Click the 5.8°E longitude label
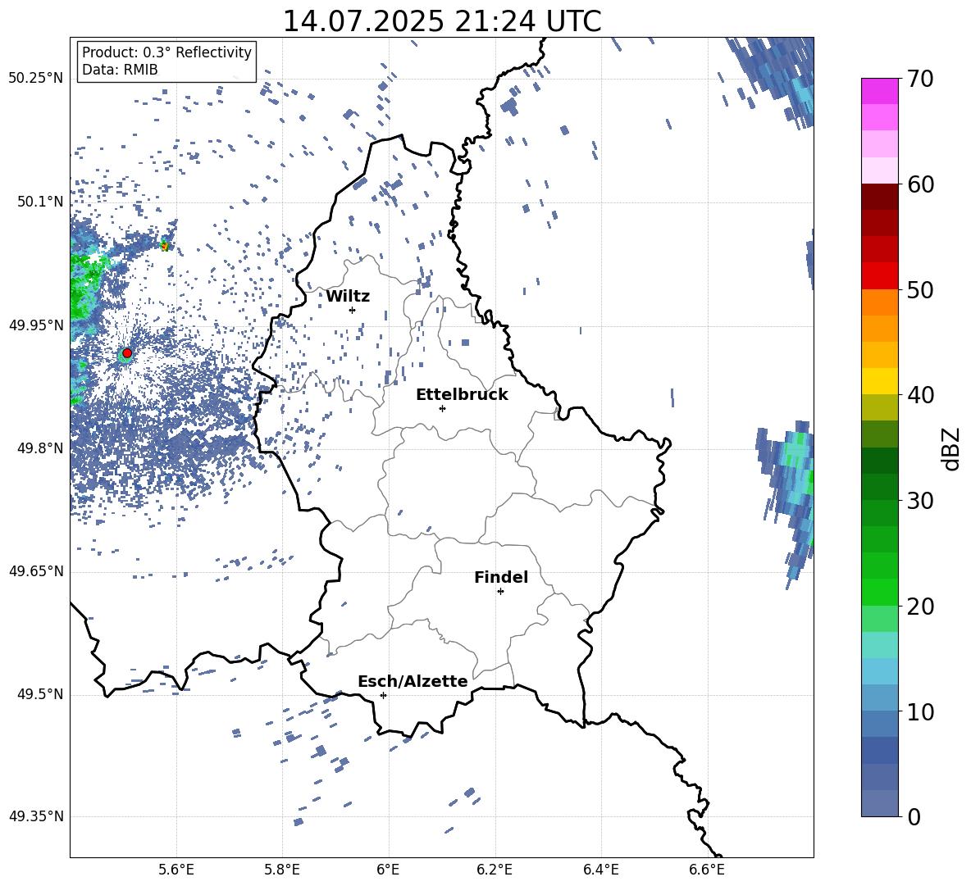The image size is (971, 886). [282, 870]
